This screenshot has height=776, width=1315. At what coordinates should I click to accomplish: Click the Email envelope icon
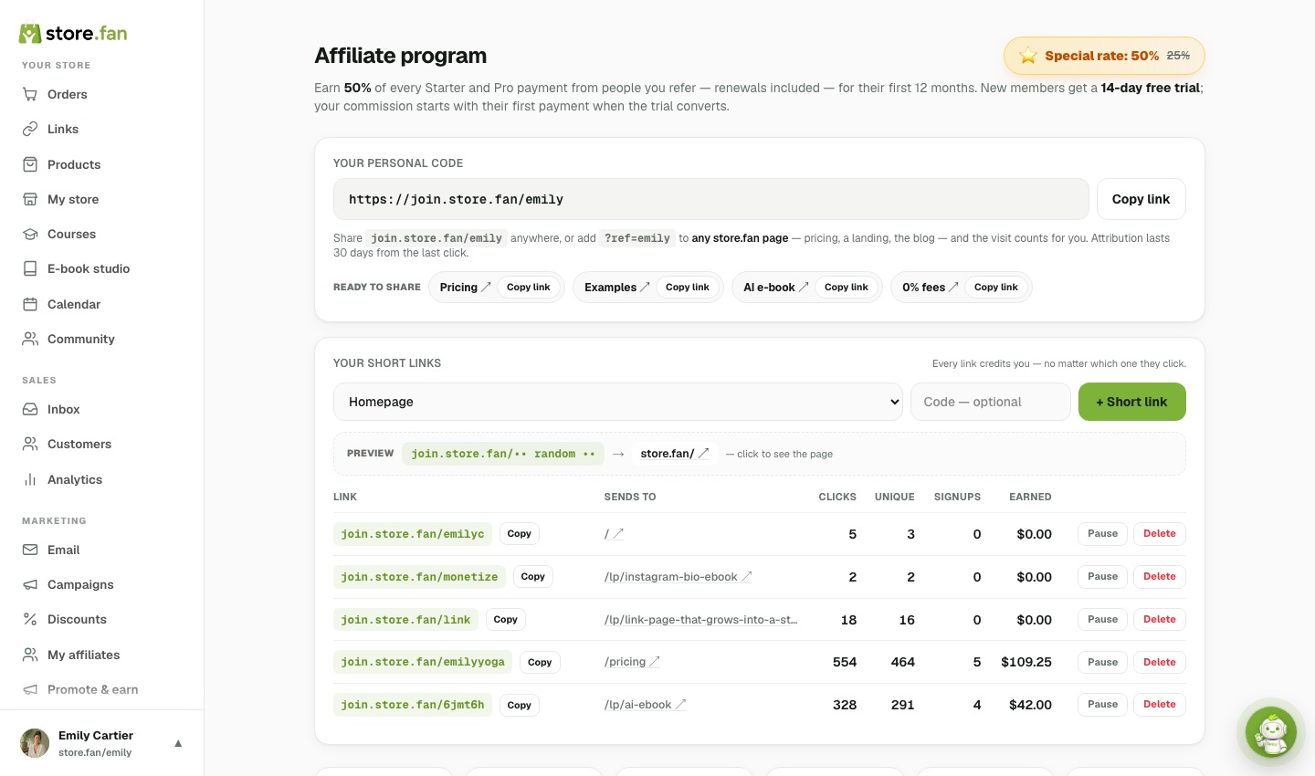(x=30, y=550)
